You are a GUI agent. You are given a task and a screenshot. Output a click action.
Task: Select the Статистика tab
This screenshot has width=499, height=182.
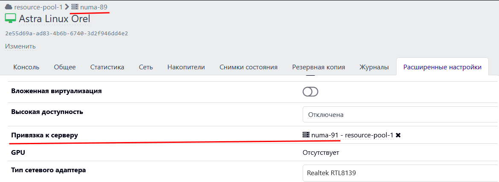point(107,67)
